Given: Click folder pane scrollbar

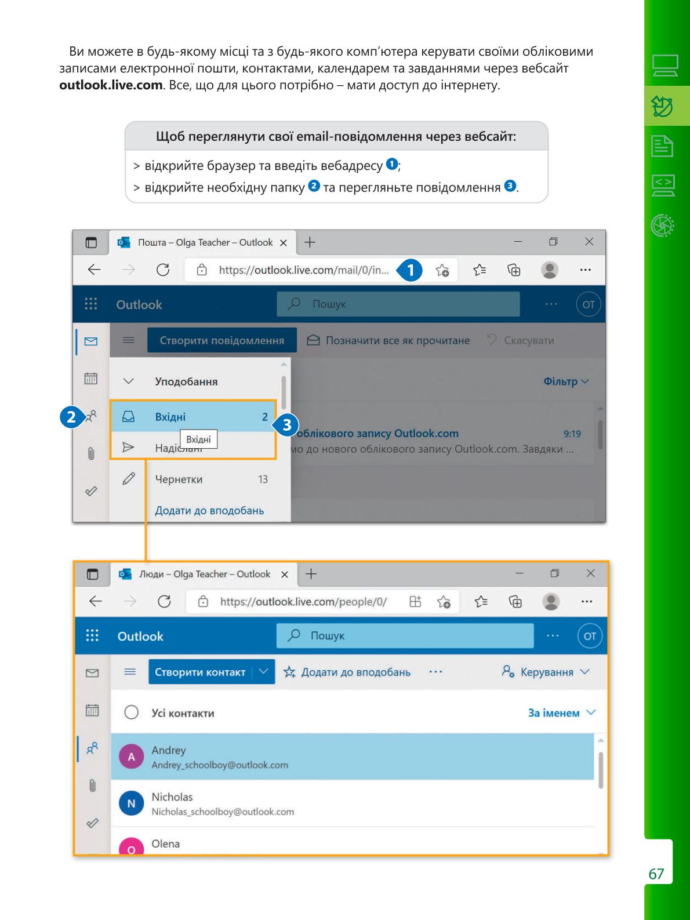Looking at the screenshot, I should click(284, 392).
